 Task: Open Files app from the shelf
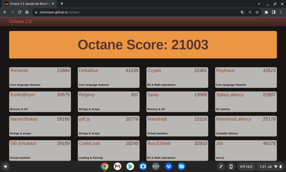(182, 167)
